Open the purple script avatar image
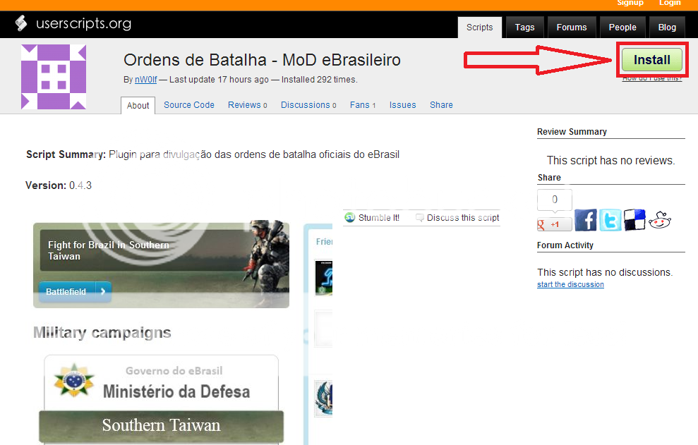This screenshot has height=445, width=698. (54, 77)
